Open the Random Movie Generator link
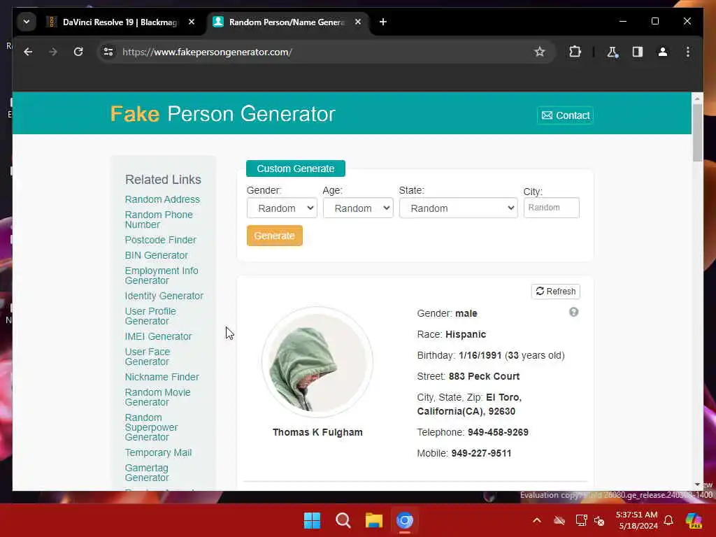This screenshot has width=716, height=537. pyautogui.click(x=157, y=397)
